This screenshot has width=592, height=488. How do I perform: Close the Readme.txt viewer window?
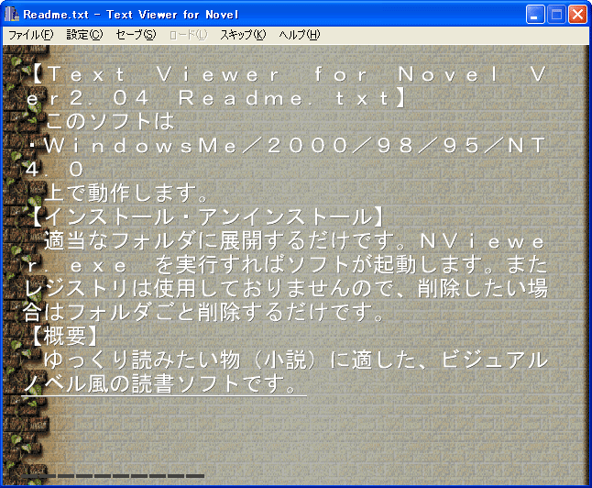click(577, 15)
